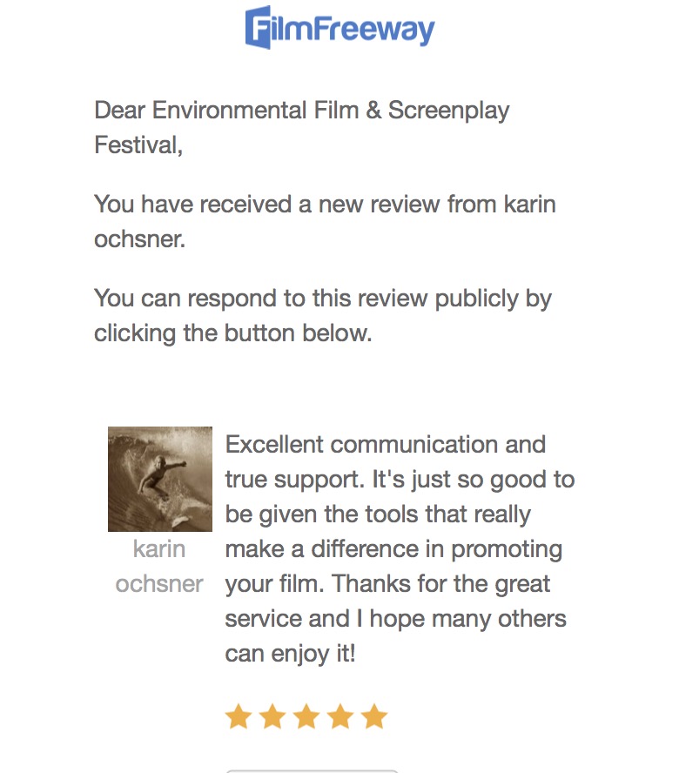Select the second rating star

click(272, 717)
